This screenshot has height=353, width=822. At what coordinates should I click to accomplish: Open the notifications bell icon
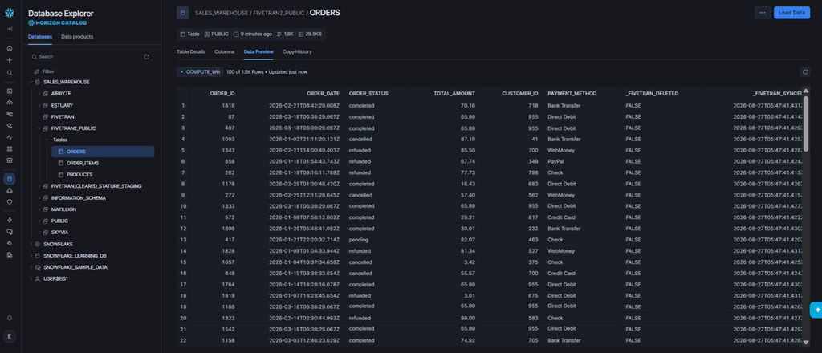coord(10,318)
